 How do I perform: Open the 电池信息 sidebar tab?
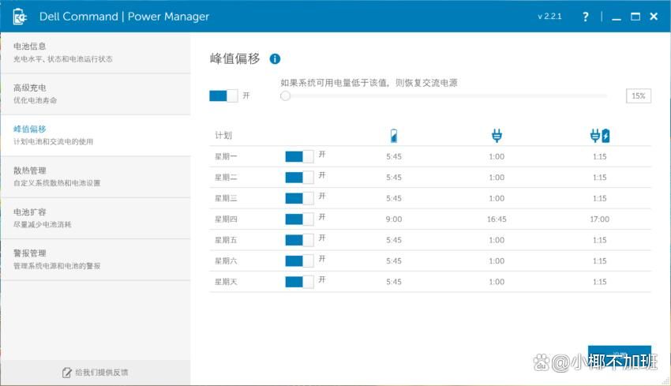96,53
